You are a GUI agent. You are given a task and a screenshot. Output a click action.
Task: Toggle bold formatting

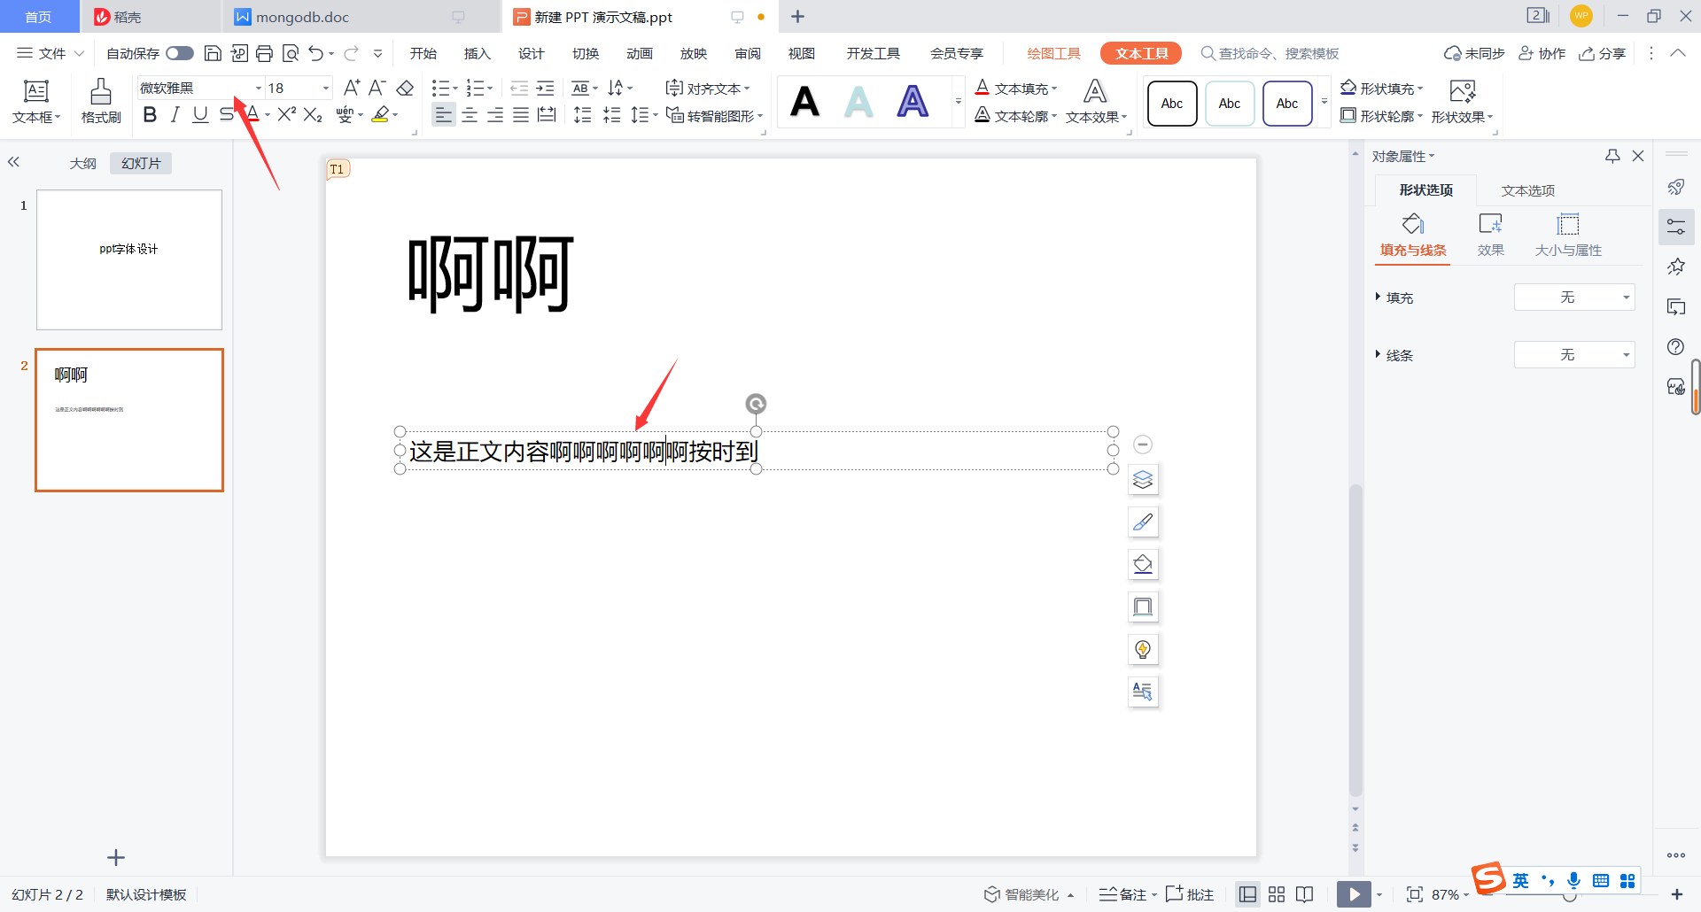click(150, 114)
